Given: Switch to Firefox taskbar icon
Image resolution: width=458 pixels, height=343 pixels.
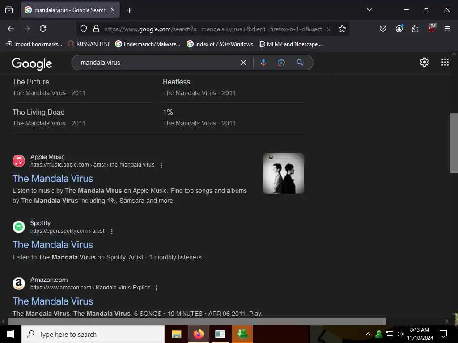Looking at the screenshot, I should pyautogui.click(x=198, y=334).
